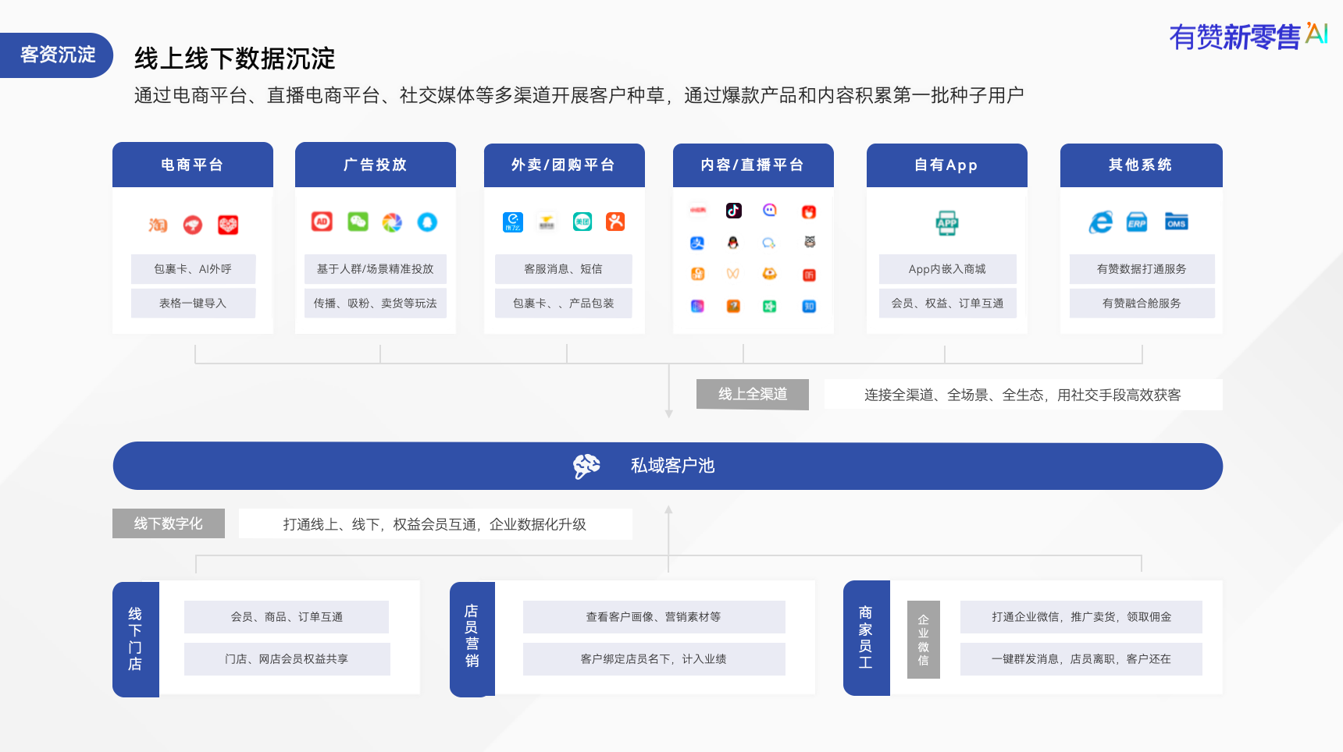Select the Taobao icon under 电商平台
The image size is (1343, 752).
pyautogui.click(x=157, y=225)
